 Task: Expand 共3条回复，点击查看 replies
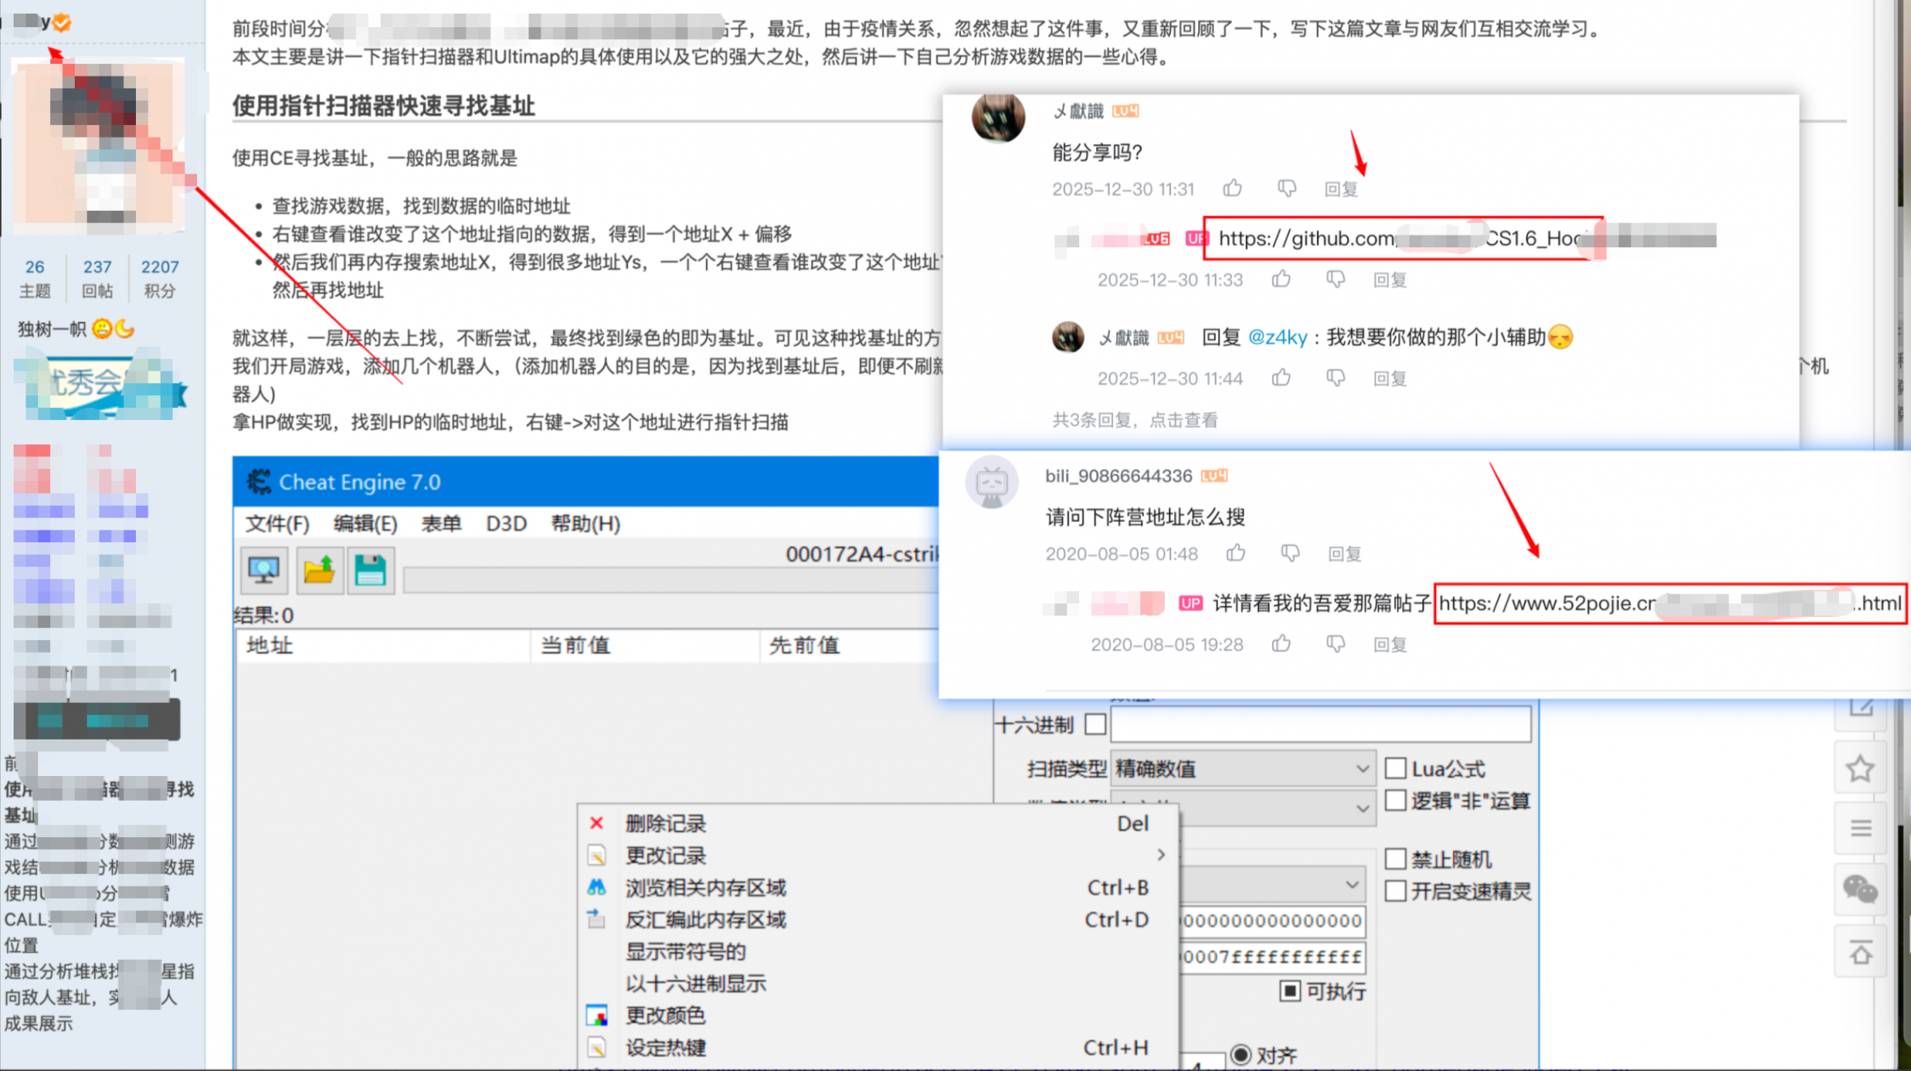pyautogui.click(x=1135, y=420)
